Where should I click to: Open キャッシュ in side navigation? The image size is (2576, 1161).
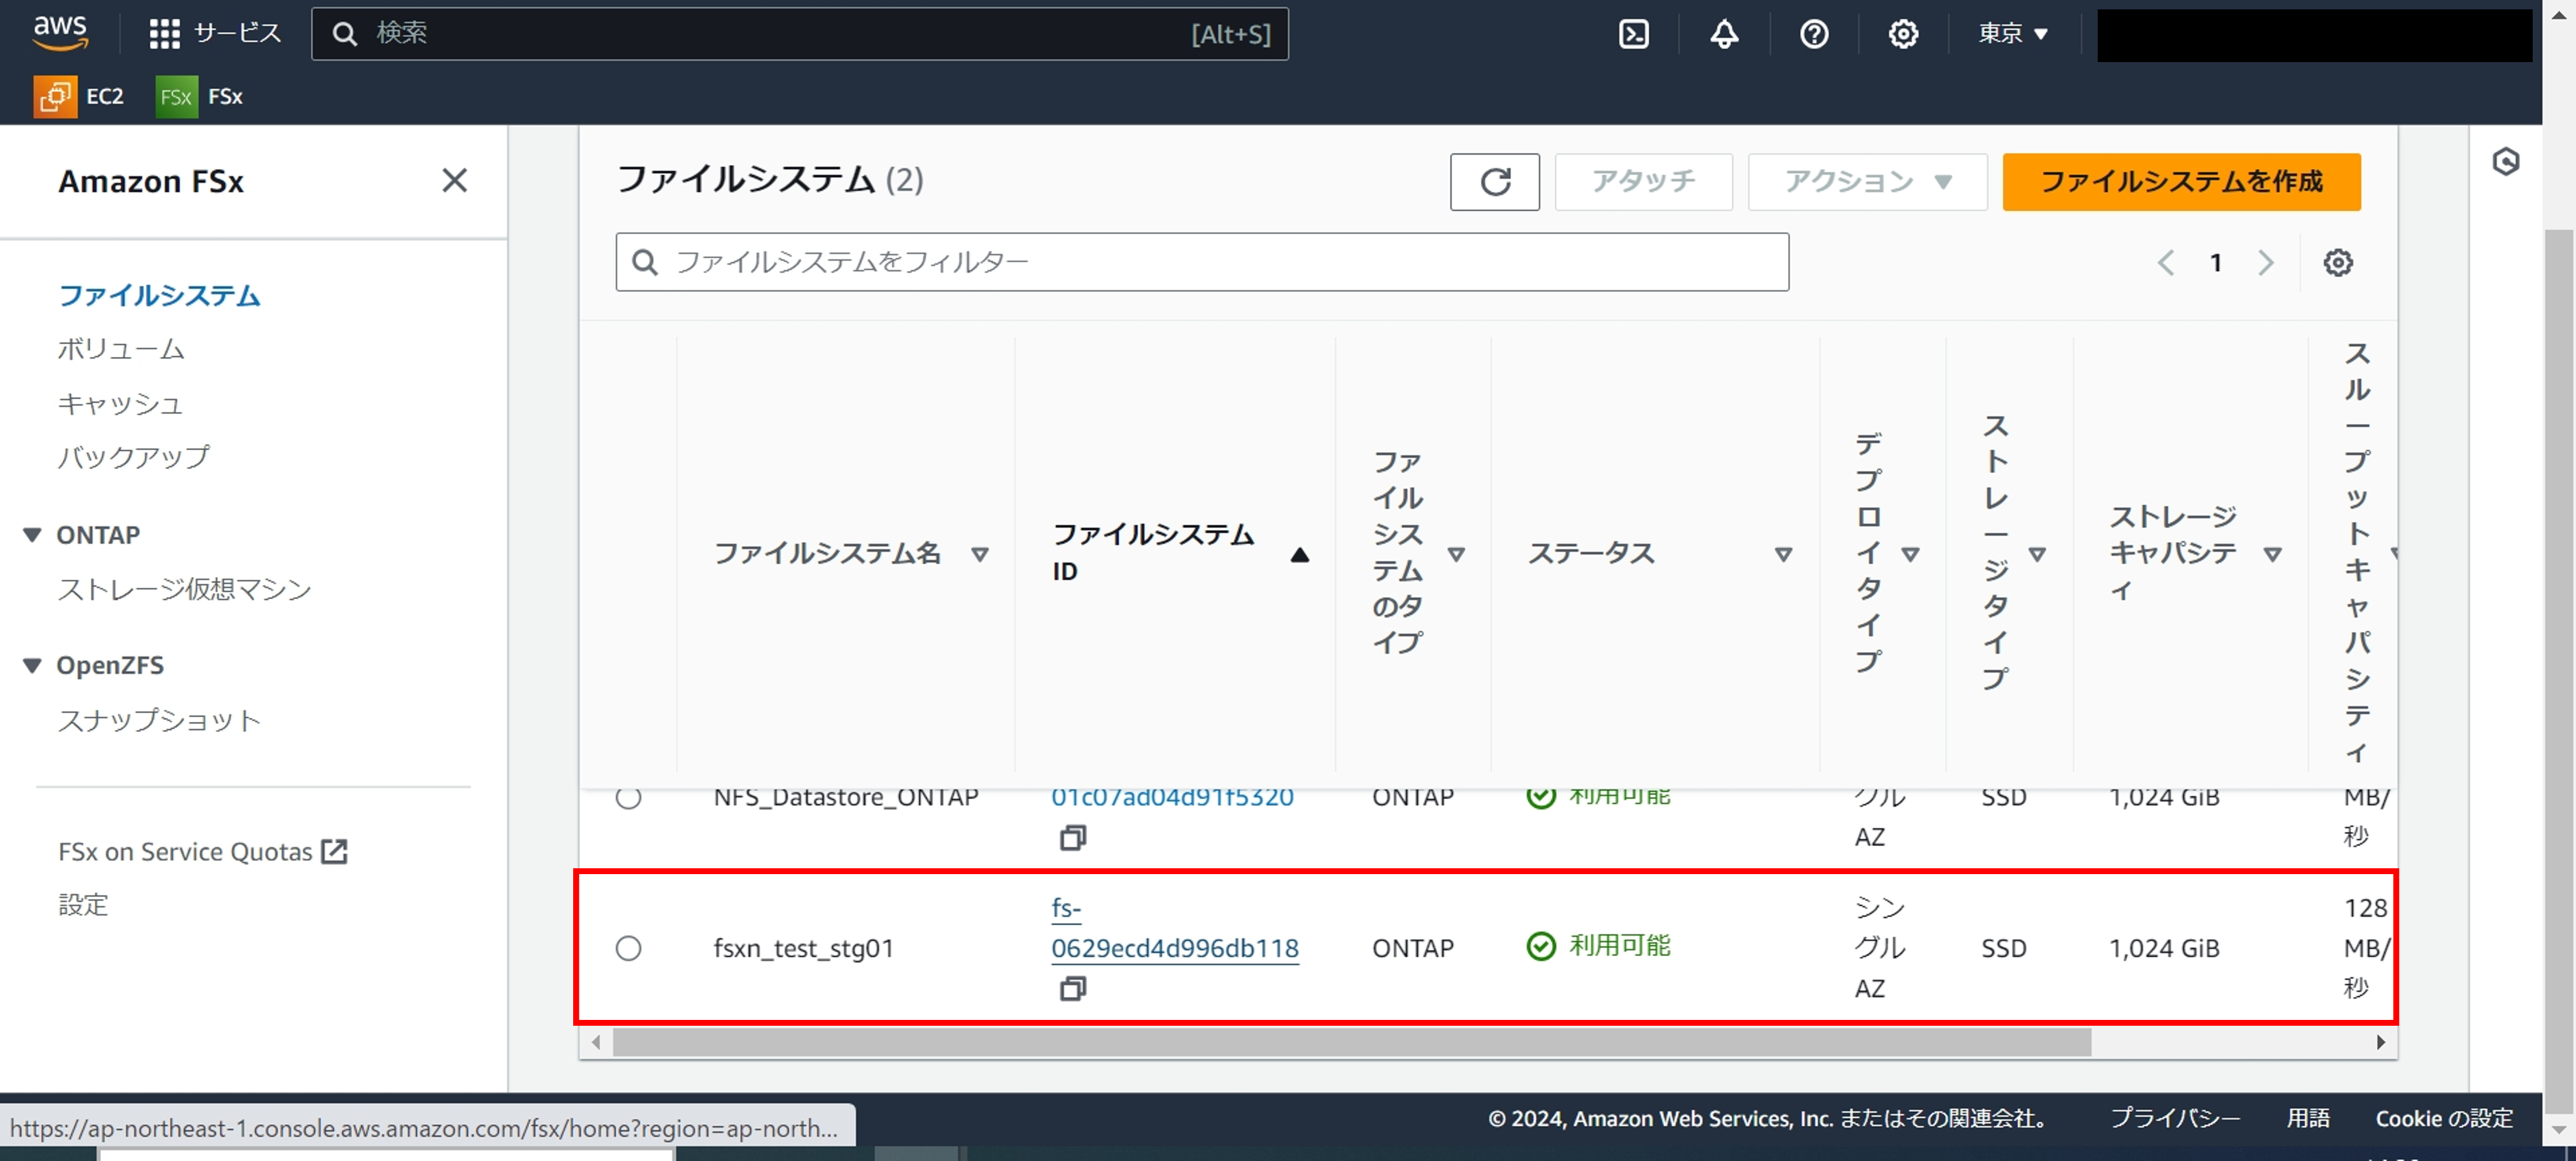120,404
